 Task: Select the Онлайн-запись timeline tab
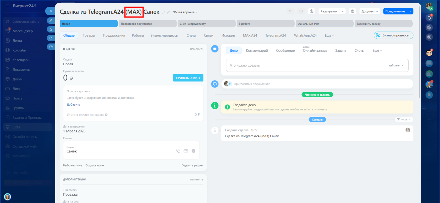[x=315, y=51]
